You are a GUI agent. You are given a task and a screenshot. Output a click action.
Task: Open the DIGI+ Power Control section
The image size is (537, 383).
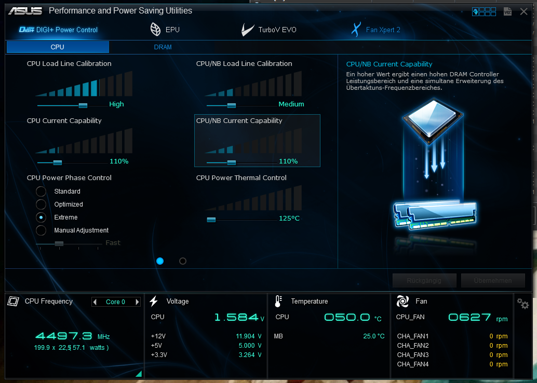pos(58,30)
